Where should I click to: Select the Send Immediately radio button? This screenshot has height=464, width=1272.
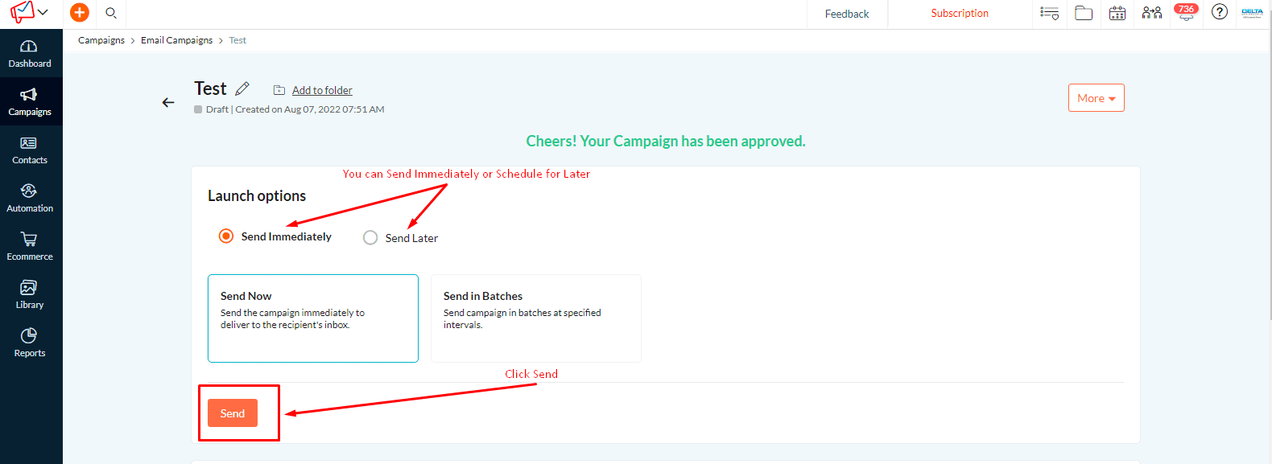(x=226, y=236)
